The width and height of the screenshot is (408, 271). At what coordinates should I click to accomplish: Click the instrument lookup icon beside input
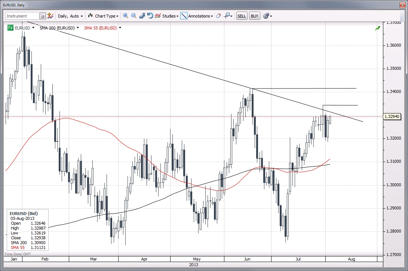point(42,16)
